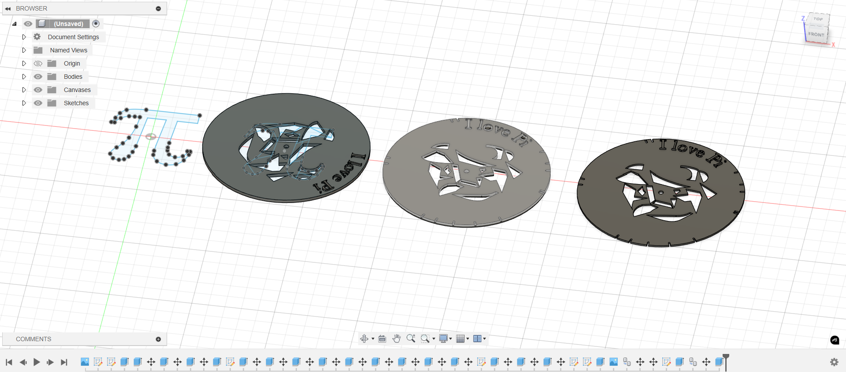Click the COMMENTS panel header
This screenshot has height=372, width=846.
tap(85, 339)
